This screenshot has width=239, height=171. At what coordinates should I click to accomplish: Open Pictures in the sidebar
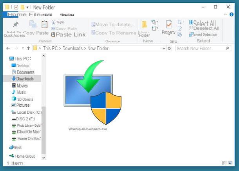click(20, 105)
